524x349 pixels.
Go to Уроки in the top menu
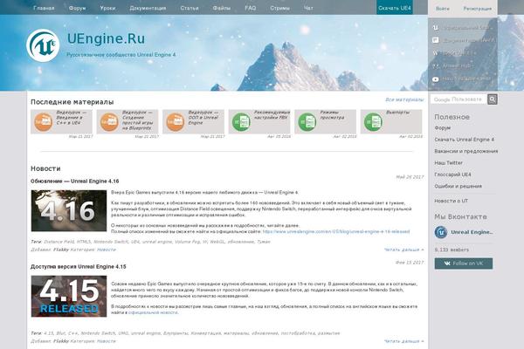(107, 8)
